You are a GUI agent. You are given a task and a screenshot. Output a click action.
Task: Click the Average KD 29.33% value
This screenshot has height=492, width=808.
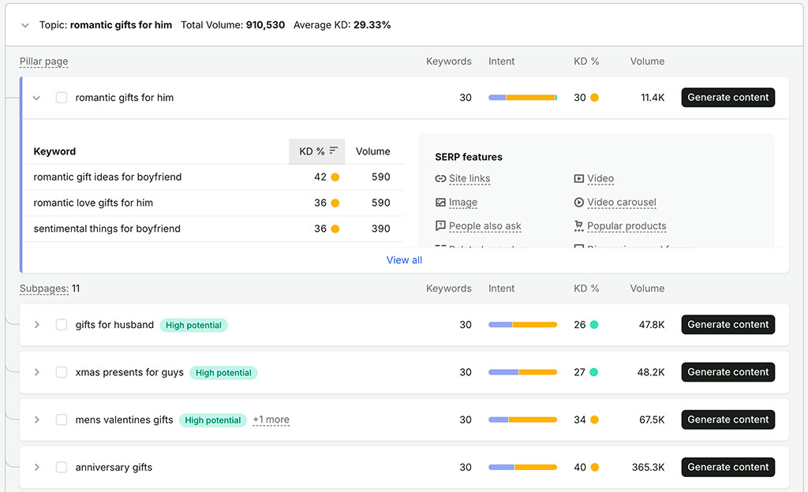[372, 25]
